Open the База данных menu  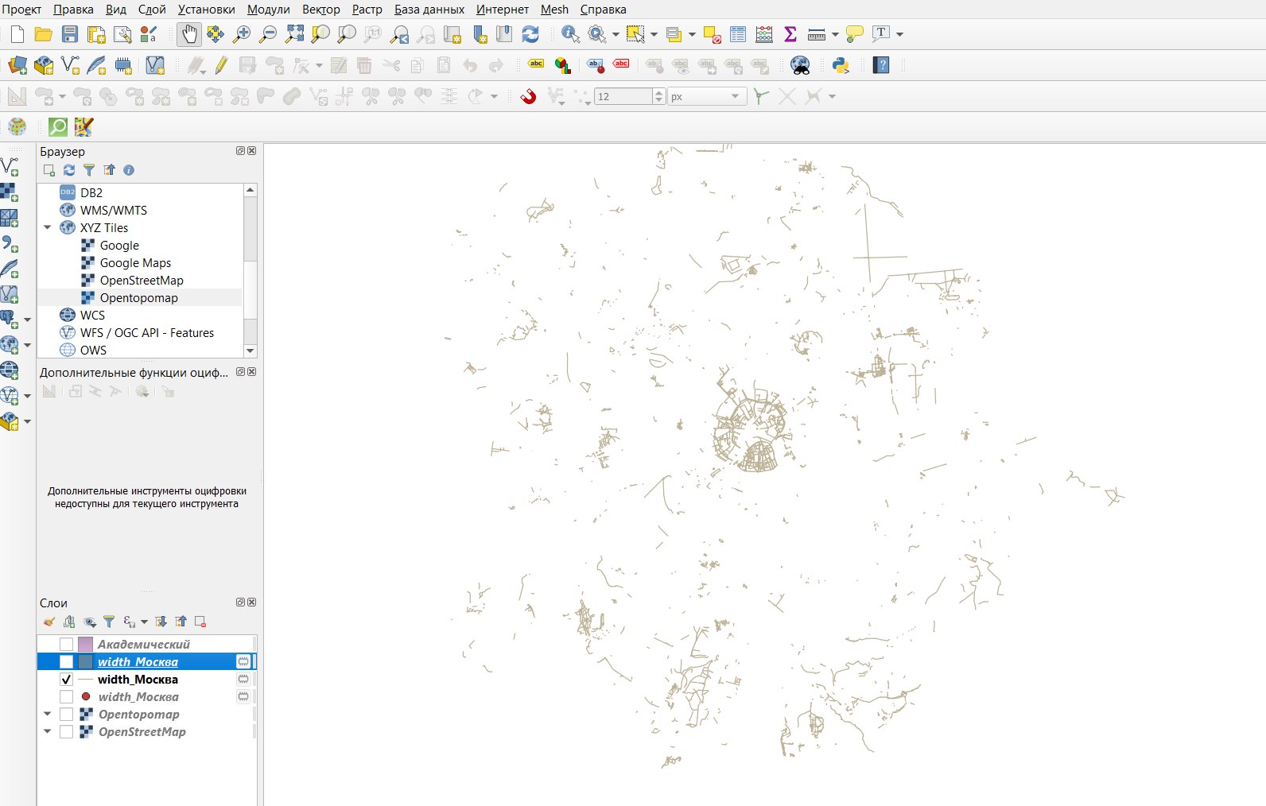[x=429, y=10]
